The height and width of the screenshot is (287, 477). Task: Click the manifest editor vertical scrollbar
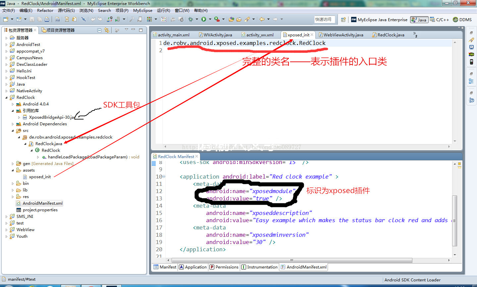click(x=455, y=221)
